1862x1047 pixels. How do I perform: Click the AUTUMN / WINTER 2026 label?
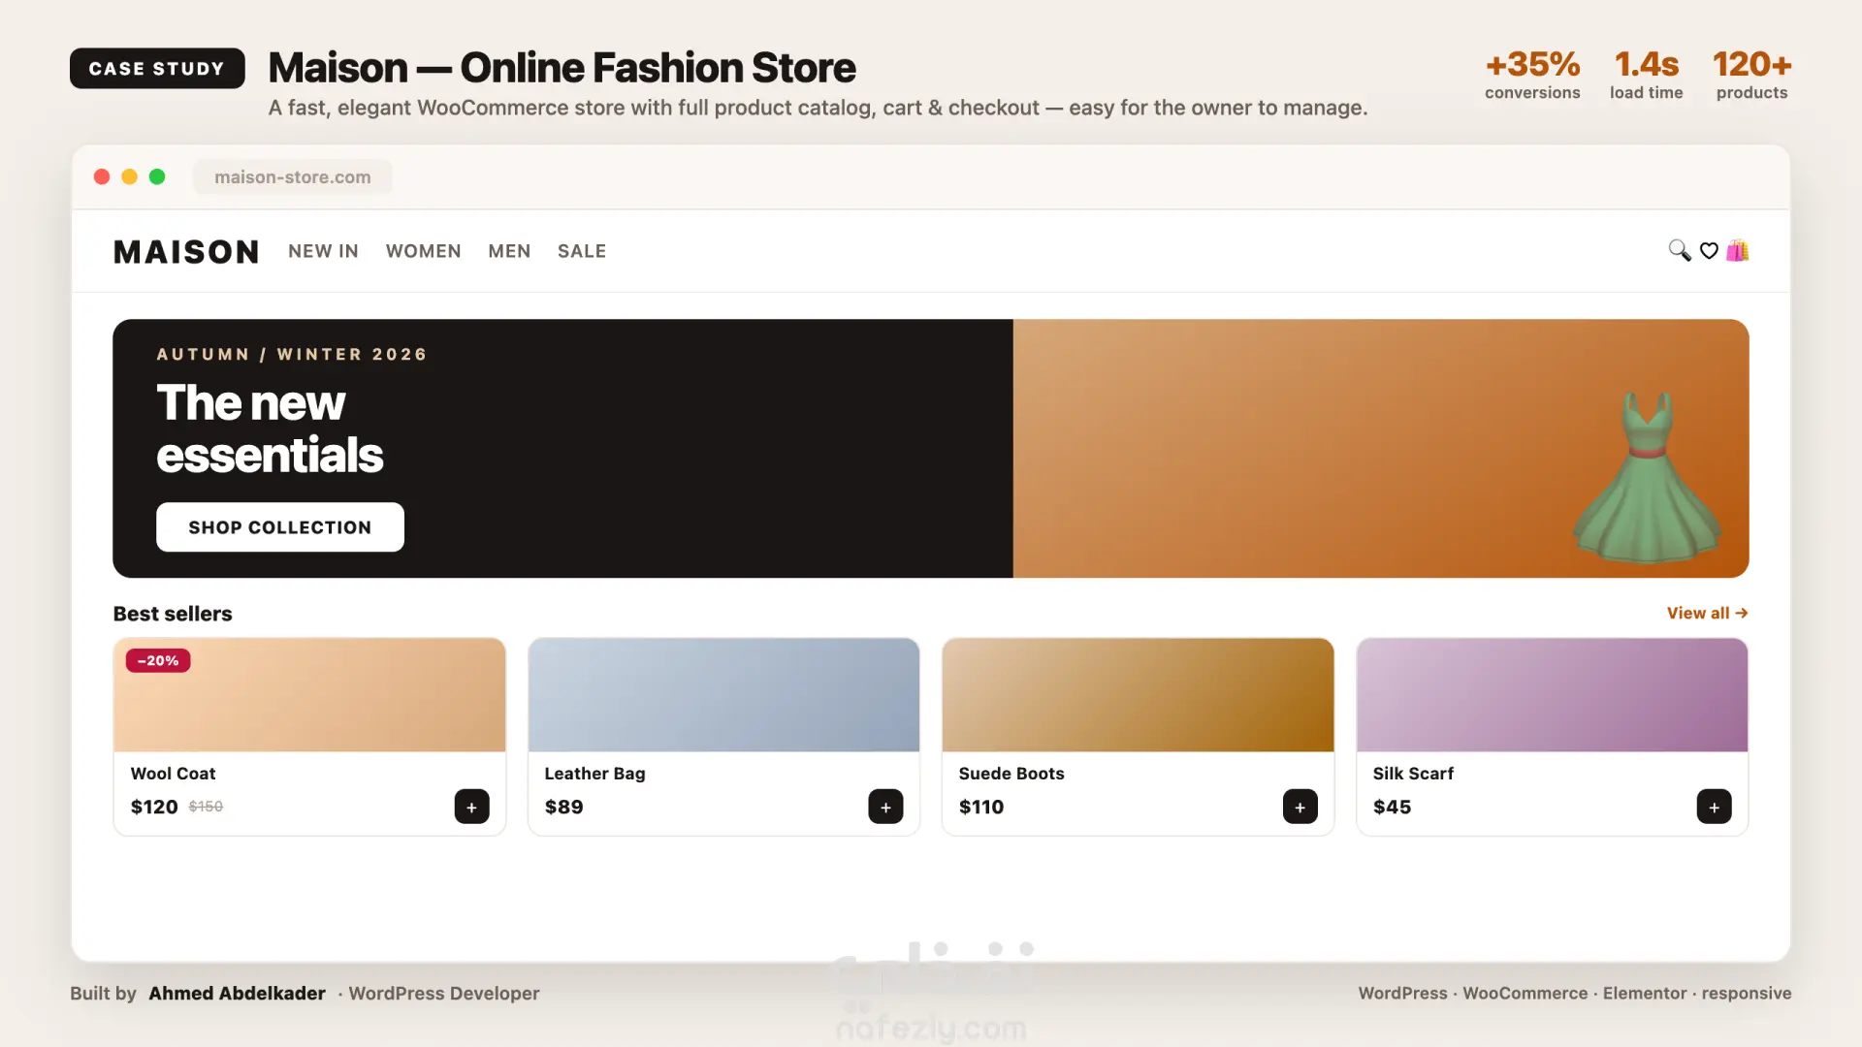(292, 355)
